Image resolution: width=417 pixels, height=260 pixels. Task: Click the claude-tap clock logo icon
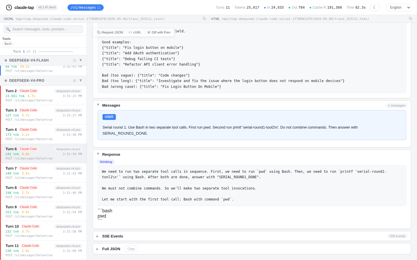coord(9,8)
